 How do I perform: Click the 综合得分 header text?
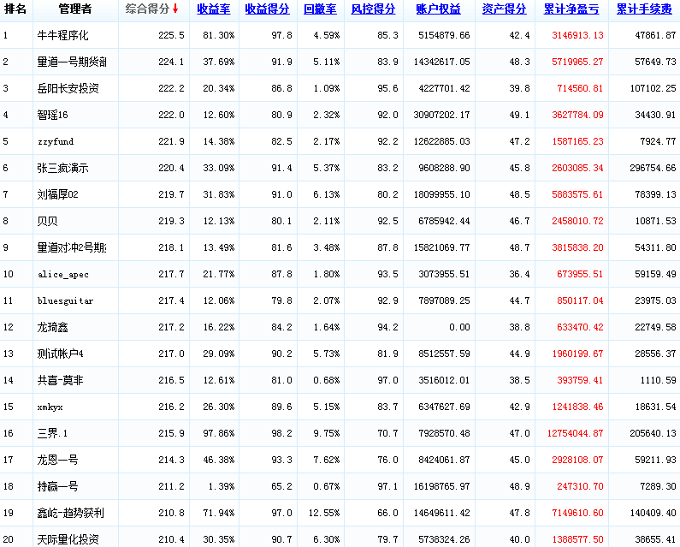(x=147, y=9)
